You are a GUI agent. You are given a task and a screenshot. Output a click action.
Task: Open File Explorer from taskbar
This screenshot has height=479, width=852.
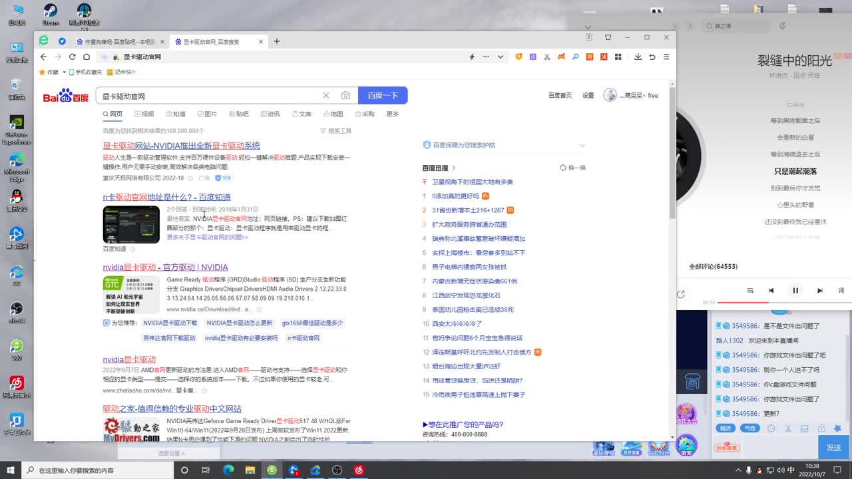(250, 470)
